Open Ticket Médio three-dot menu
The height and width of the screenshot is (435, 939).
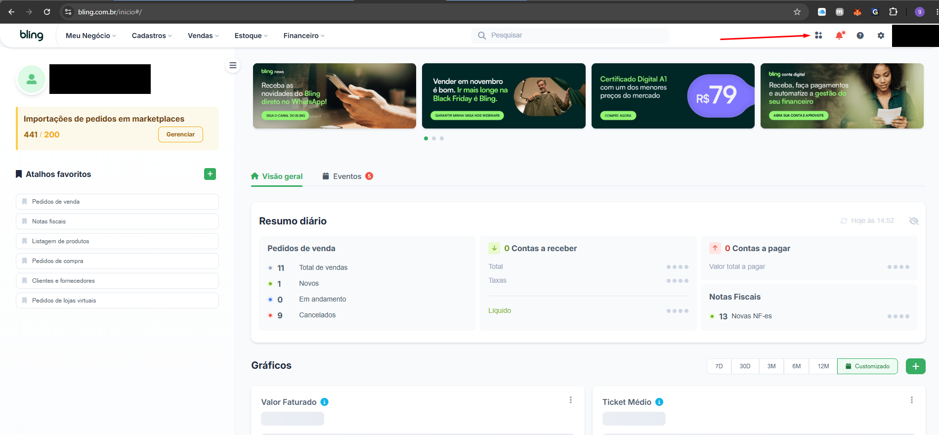click(x=912, y=400)
